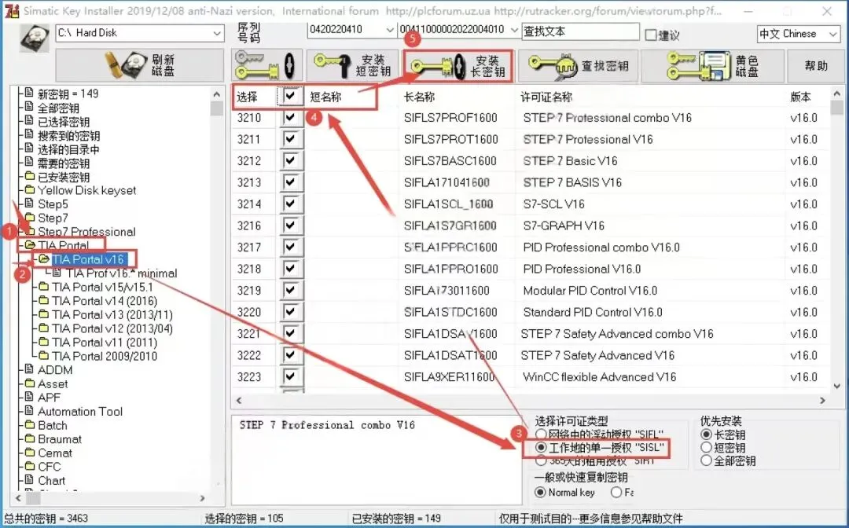Image resolution: width=849 pixels, height=528 pixels.
Task: Open TIA Portal v15/v15.1 folder
Action: [102, 288]
